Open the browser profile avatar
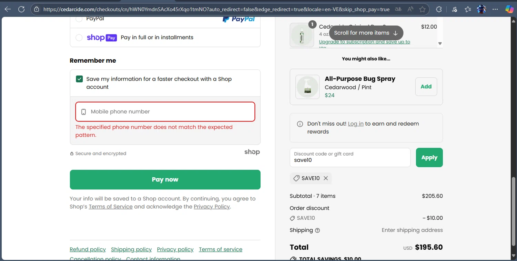 [x=481, y=9]
